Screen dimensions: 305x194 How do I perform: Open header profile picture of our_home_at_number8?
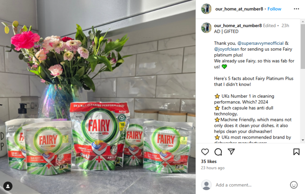[x=206, y=9]
